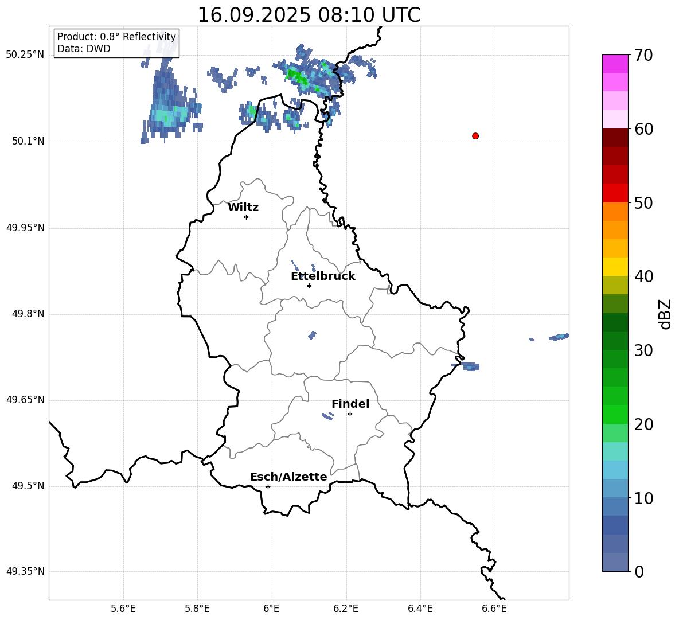Image resolution: width=679 pixels, height=620 pixels.
Task: Click the 30 tick label on colorbar
Action: (x=643, y=350)
